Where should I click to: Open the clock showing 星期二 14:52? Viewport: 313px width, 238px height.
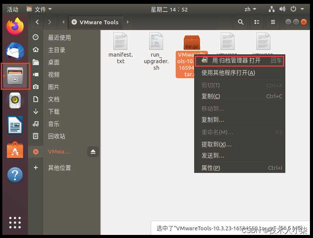[169, 9]
